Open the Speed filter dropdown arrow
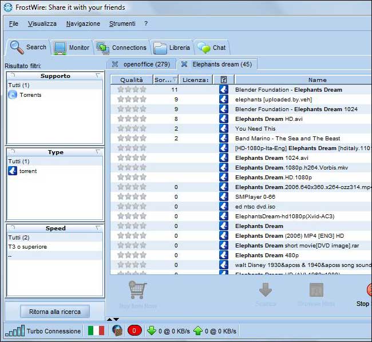Viewport: 372px width, 342px height. (x=98, y=228)
